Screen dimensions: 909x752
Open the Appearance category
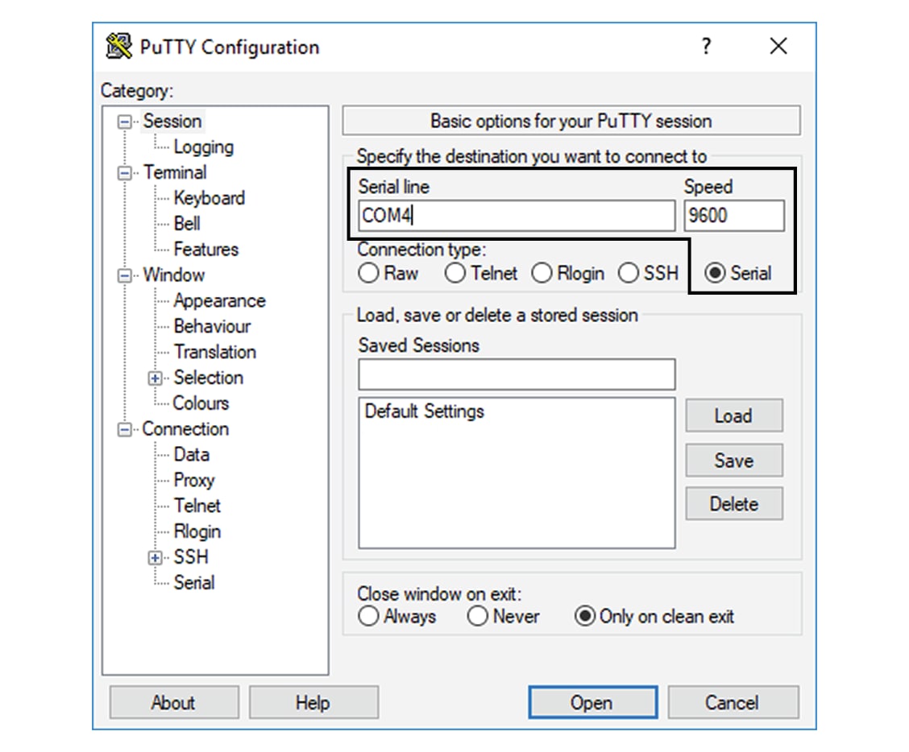(219, 300)
